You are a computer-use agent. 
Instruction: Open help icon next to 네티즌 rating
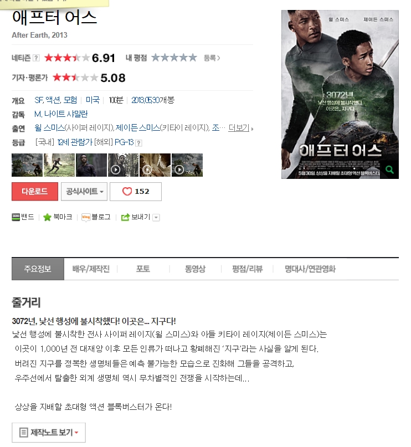tap(36, 58)
